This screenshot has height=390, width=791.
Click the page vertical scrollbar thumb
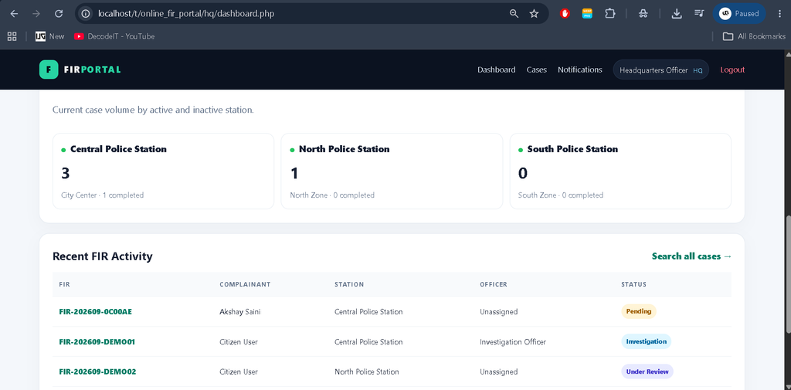tap(787, 274)
